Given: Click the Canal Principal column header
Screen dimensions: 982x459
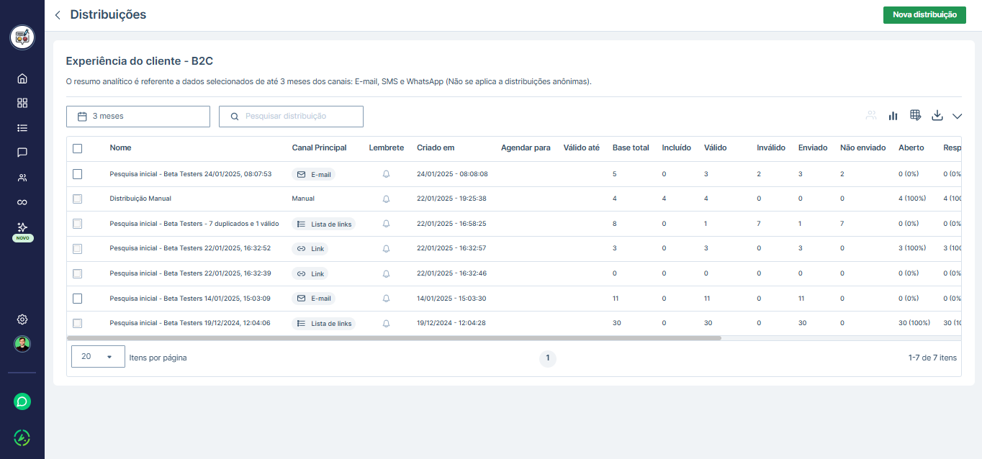Looking at the screenshot, I should 319,148.
